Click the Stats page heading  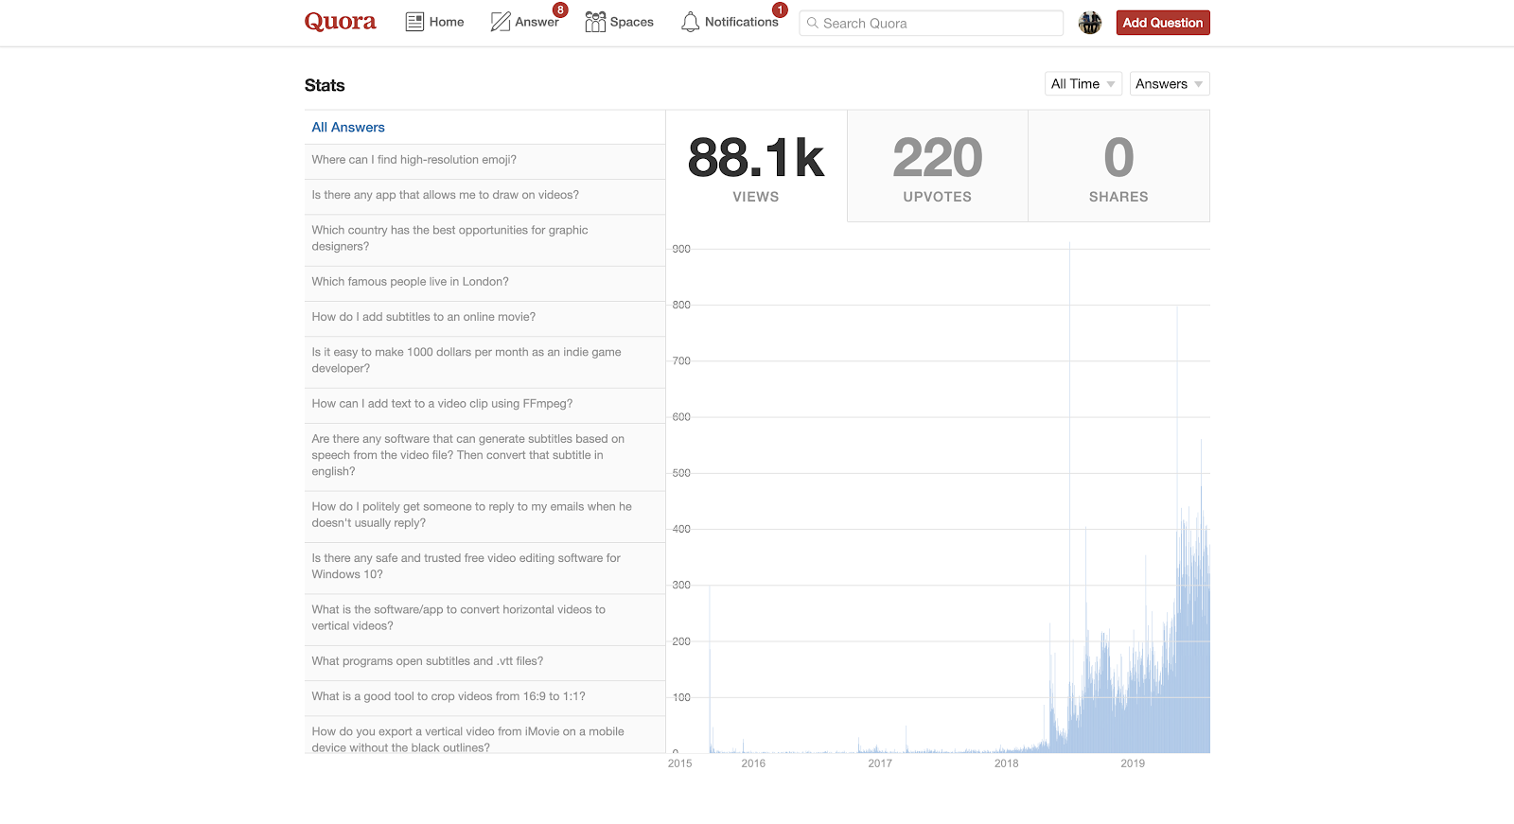[325, 85]
